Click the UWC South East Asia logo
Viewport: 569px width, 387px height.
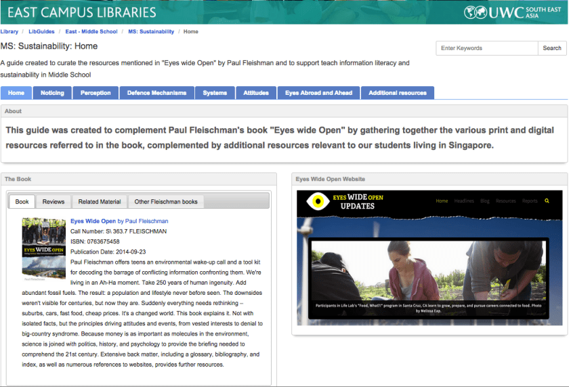(x=513, y=12)
